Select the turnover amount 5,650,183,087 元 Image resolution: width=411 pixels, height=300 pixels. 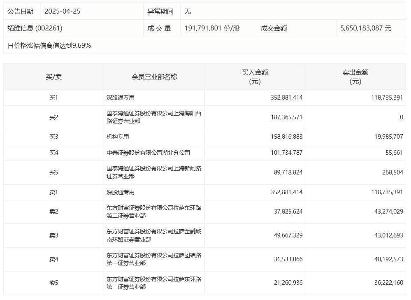click(366, 28)
